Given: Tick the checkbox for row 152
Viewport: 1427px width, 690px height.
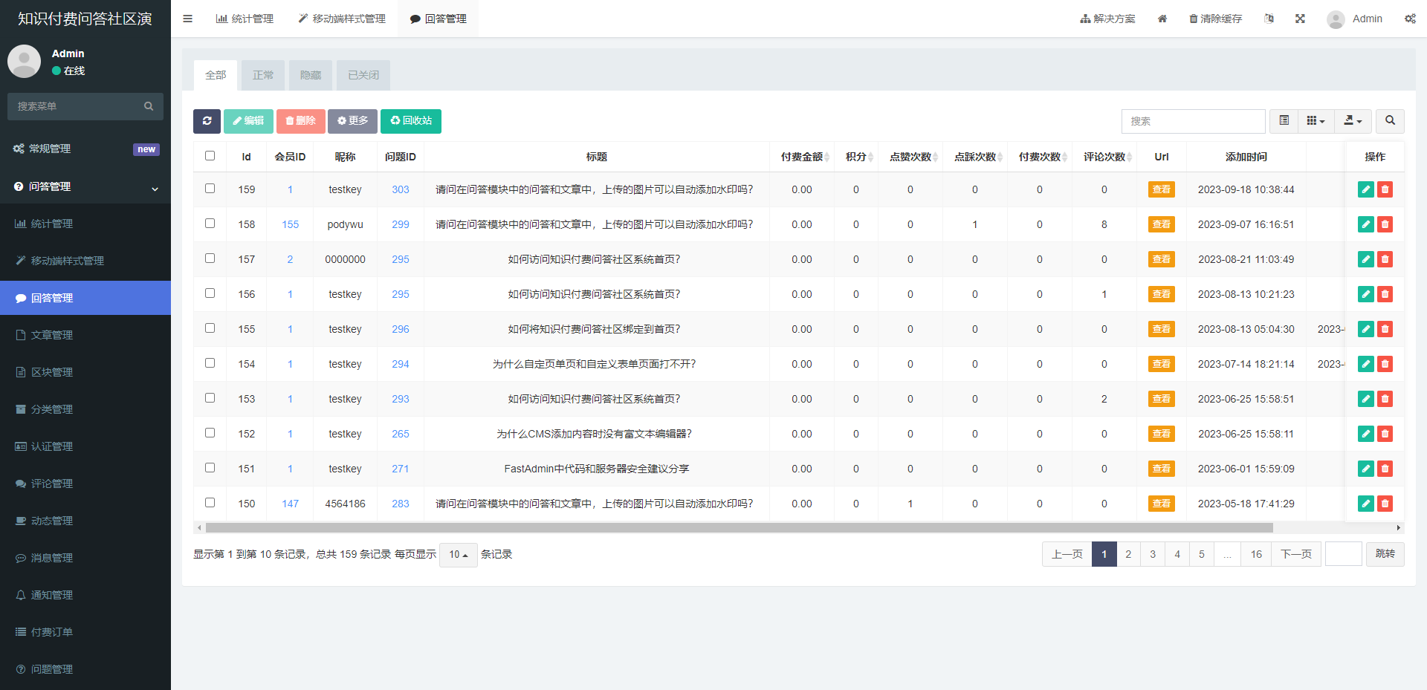Looking at the screenshot, I should (210, 433).
